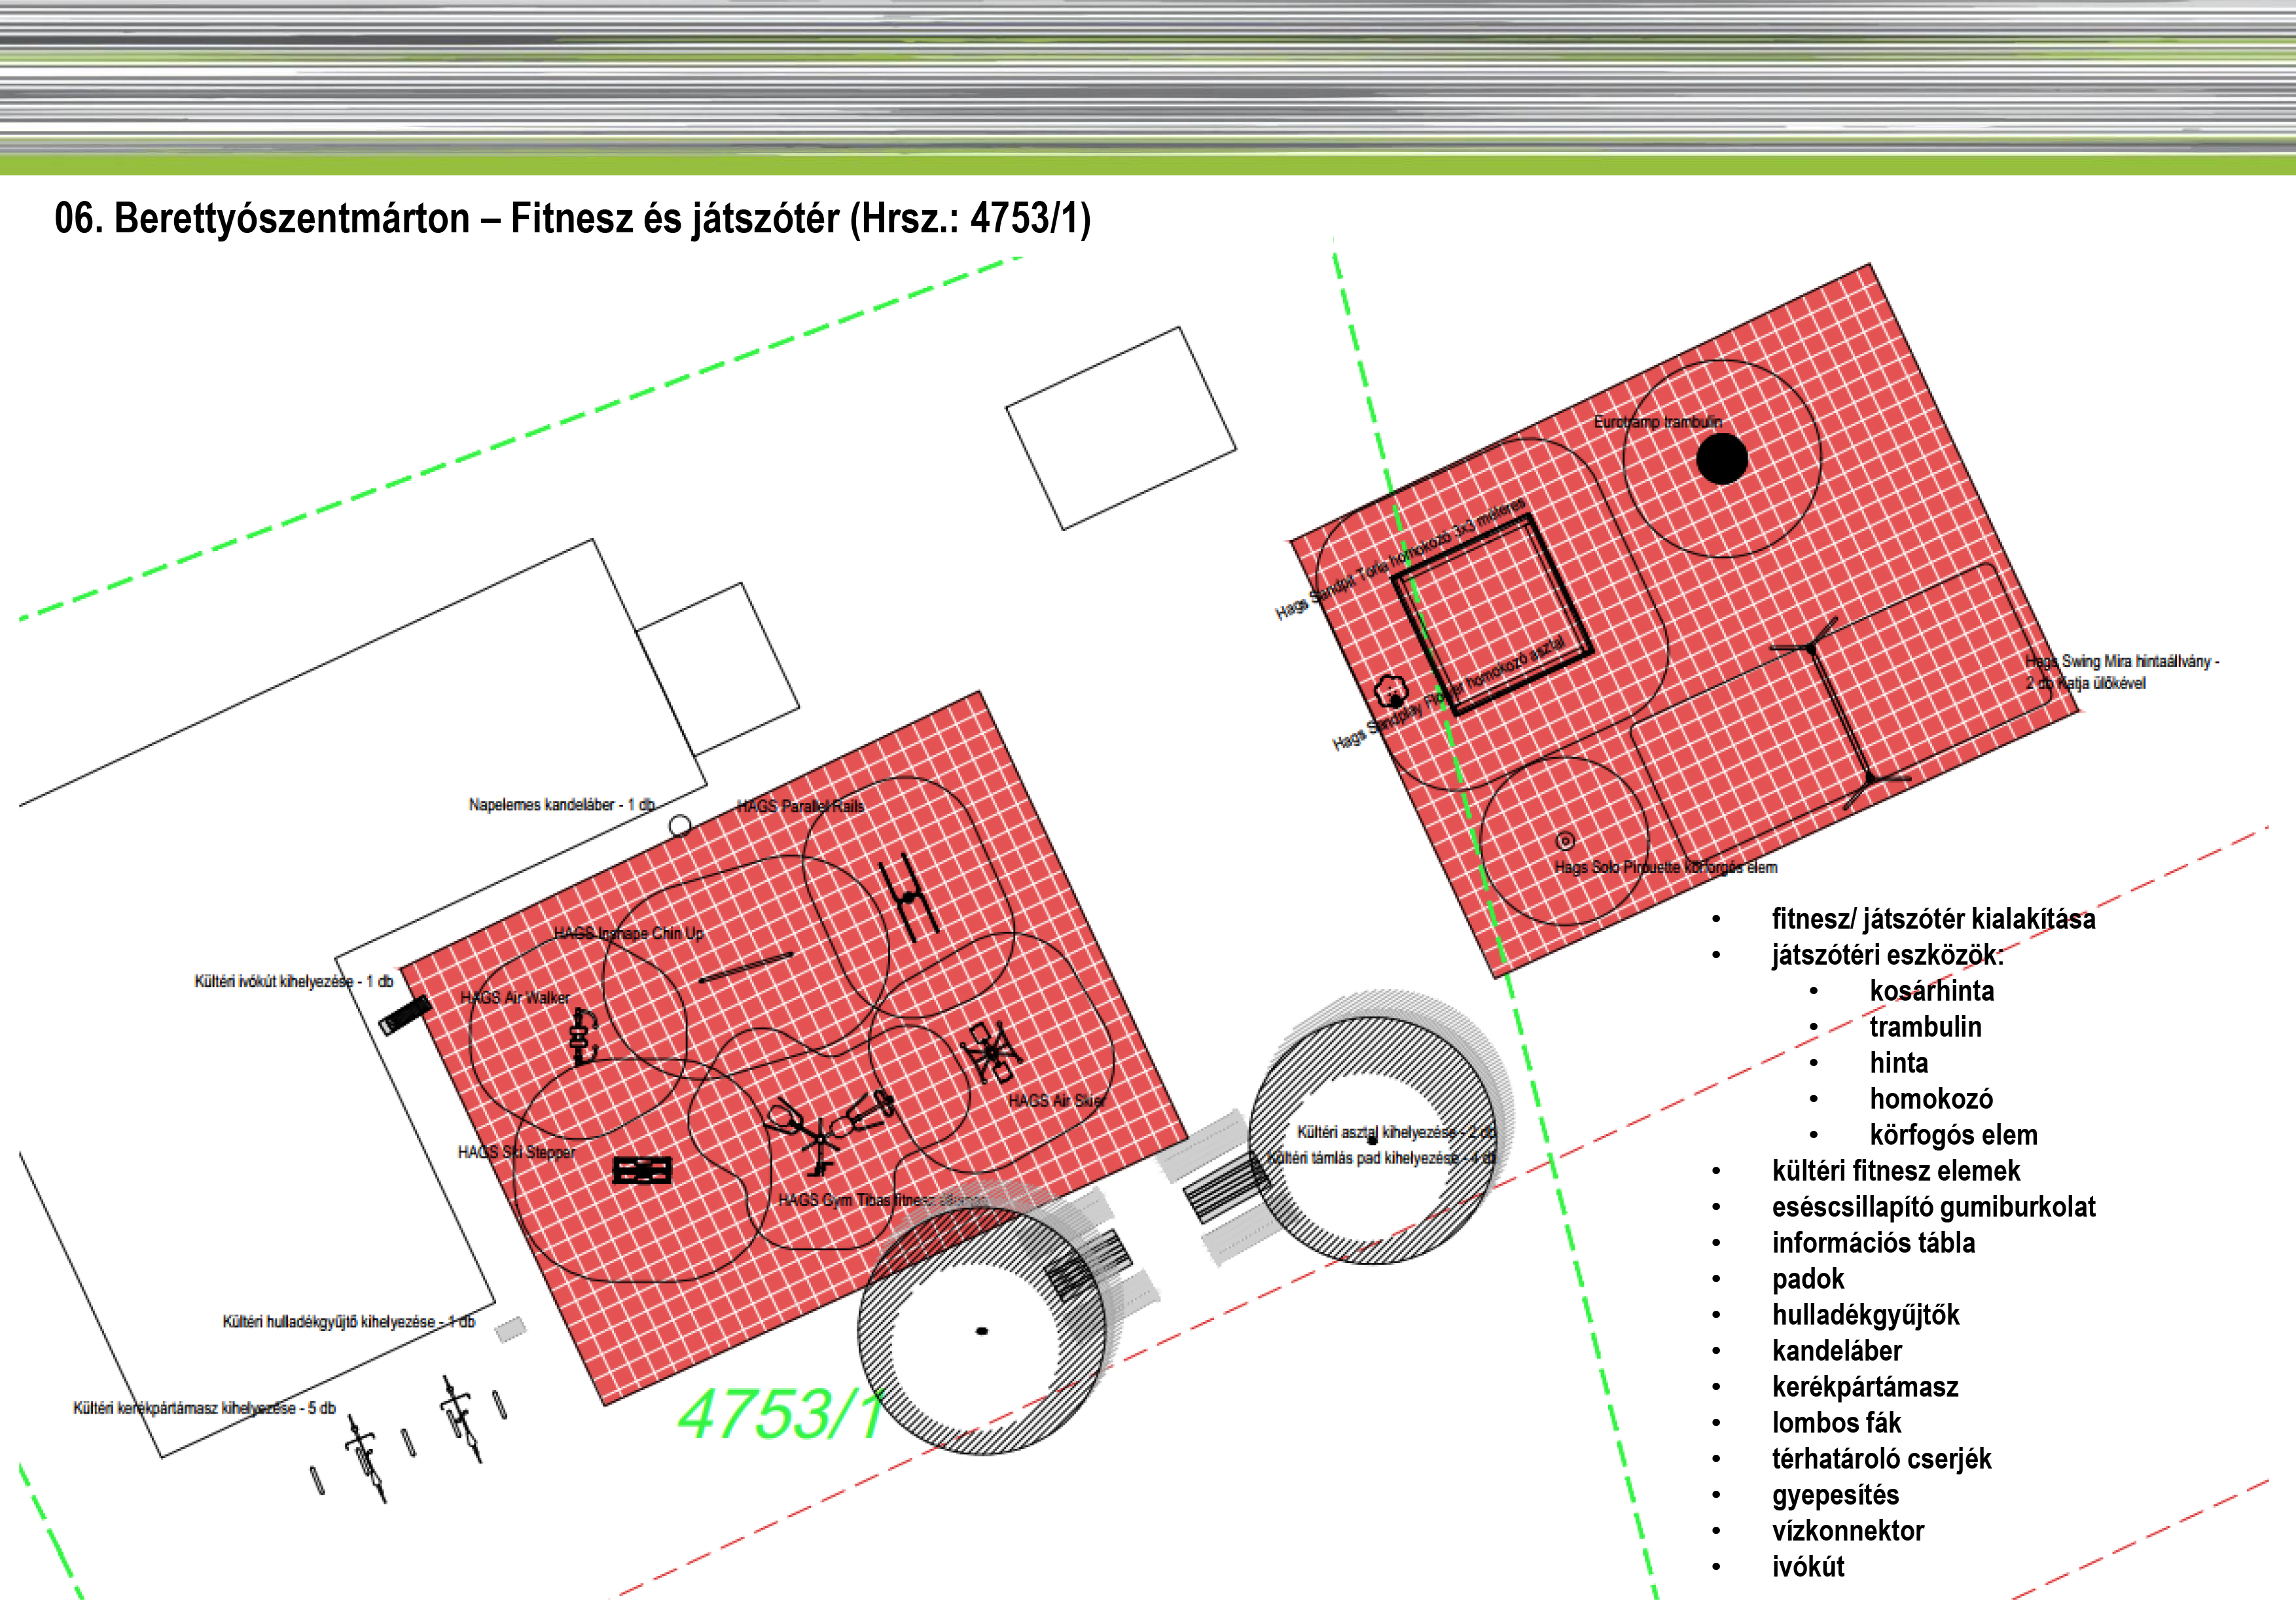Click the page title Berettyószentmárton heading
2296x1623 pixels.
(572, 218)
